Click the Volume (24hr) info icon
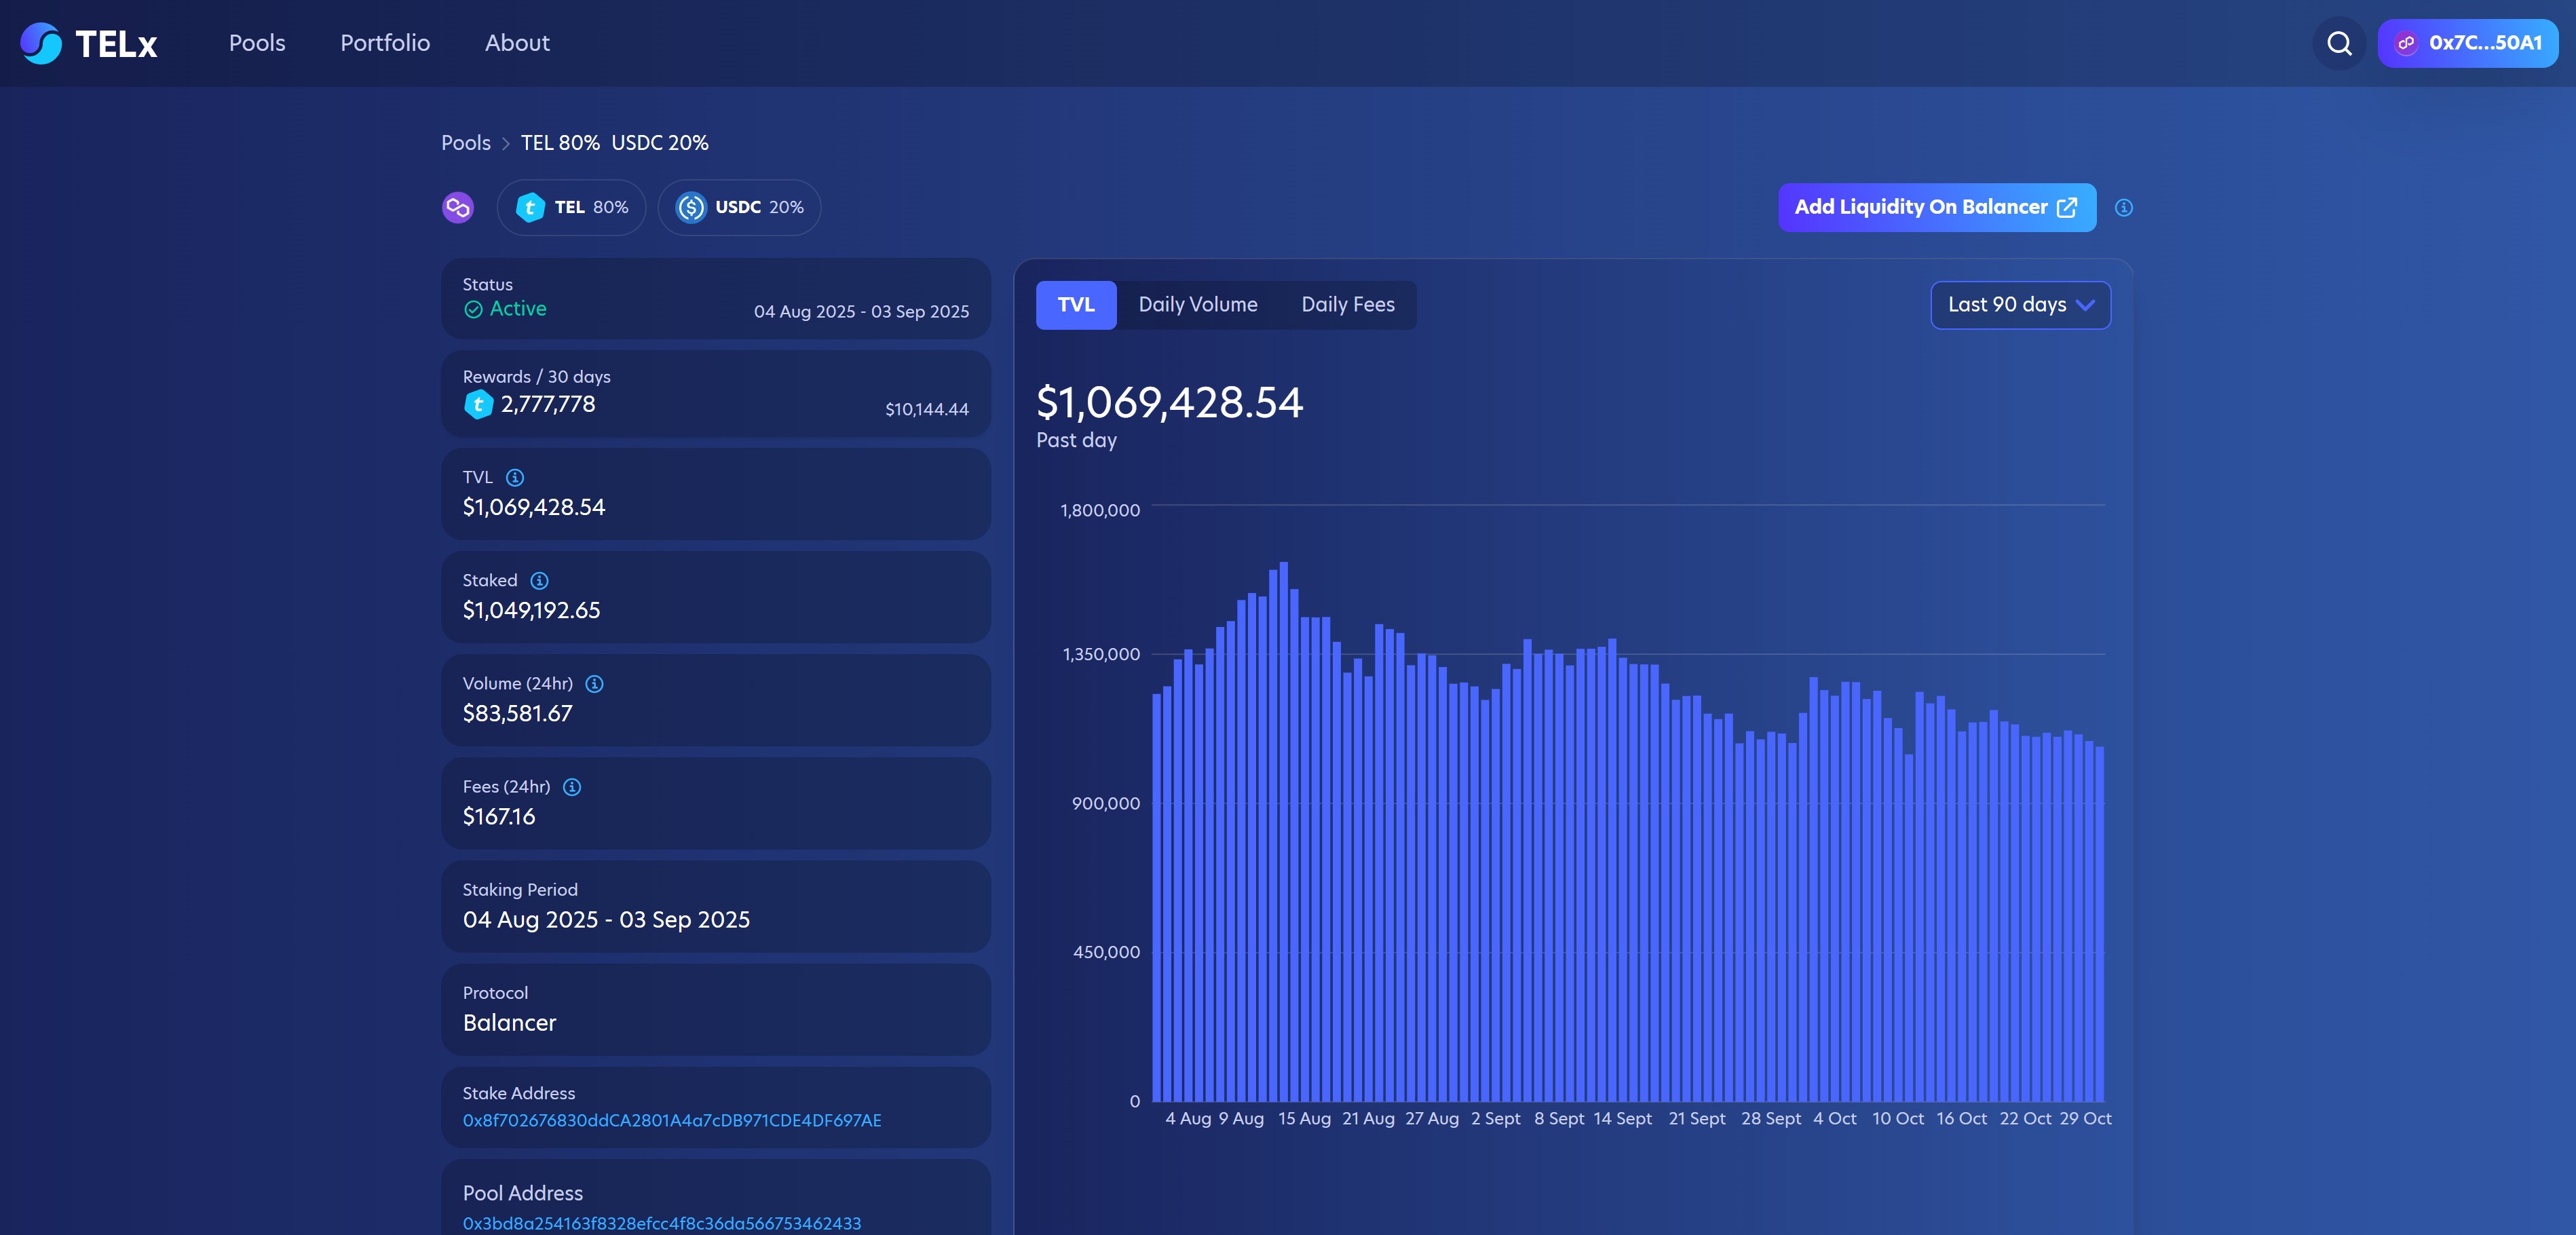 tap(594, 684)
